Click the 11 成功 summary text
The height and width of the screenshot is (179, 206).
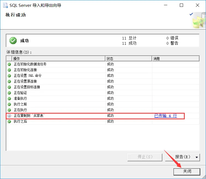[129, 43]
